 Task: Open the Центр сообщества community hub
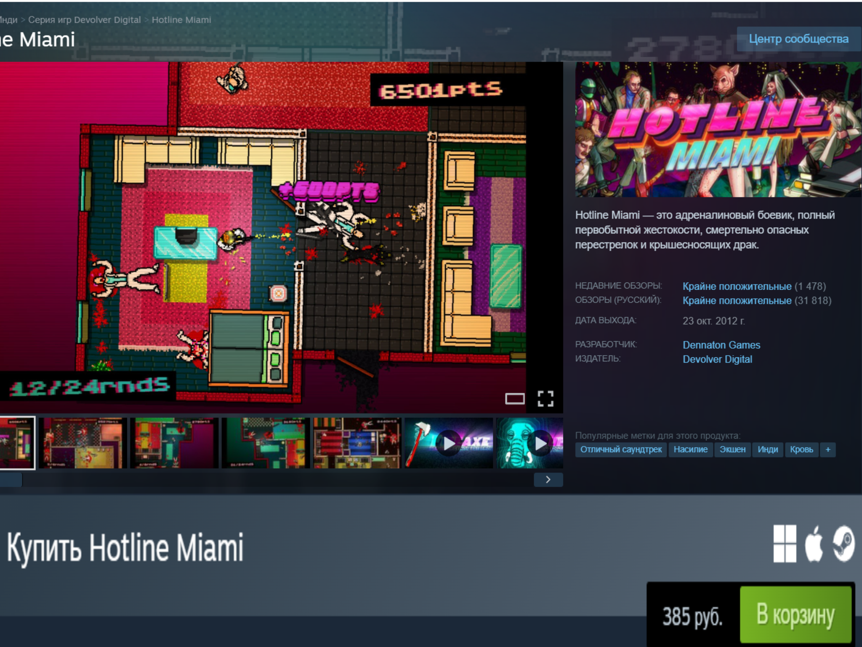pos(799,39)
